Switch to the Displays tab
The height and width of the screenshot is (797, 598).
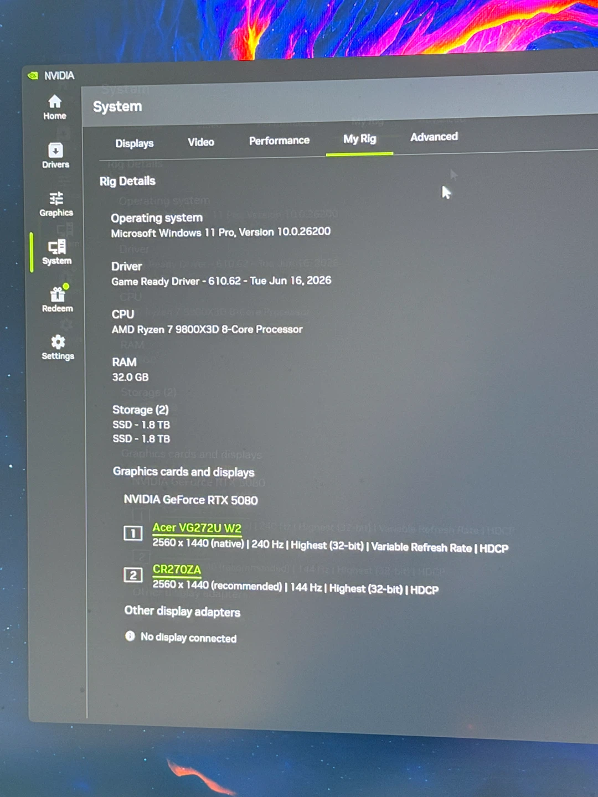[135, 143]
